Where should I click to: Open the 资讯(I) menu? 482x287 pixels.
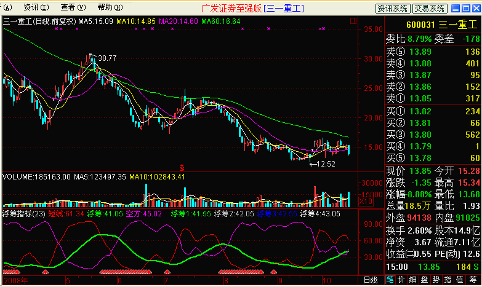point(36,7)
